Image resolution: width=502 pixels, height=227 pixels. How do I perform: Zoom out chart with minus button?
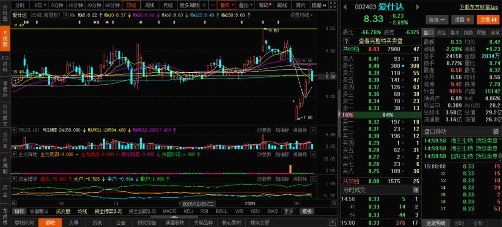212,5
